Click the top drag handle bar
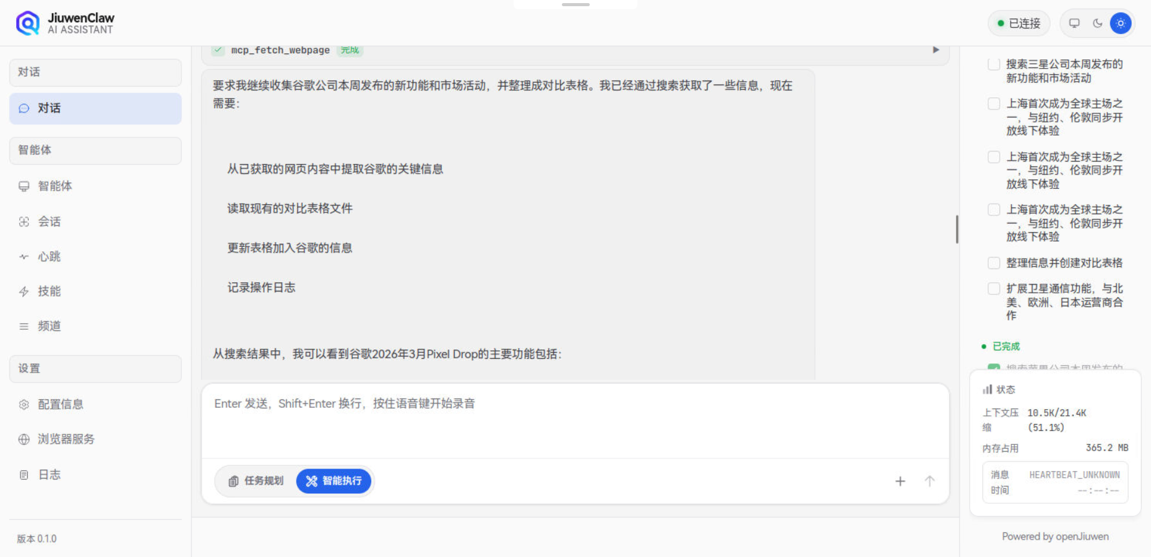This screenshot has height=557, width=1151. coord(575,4)
